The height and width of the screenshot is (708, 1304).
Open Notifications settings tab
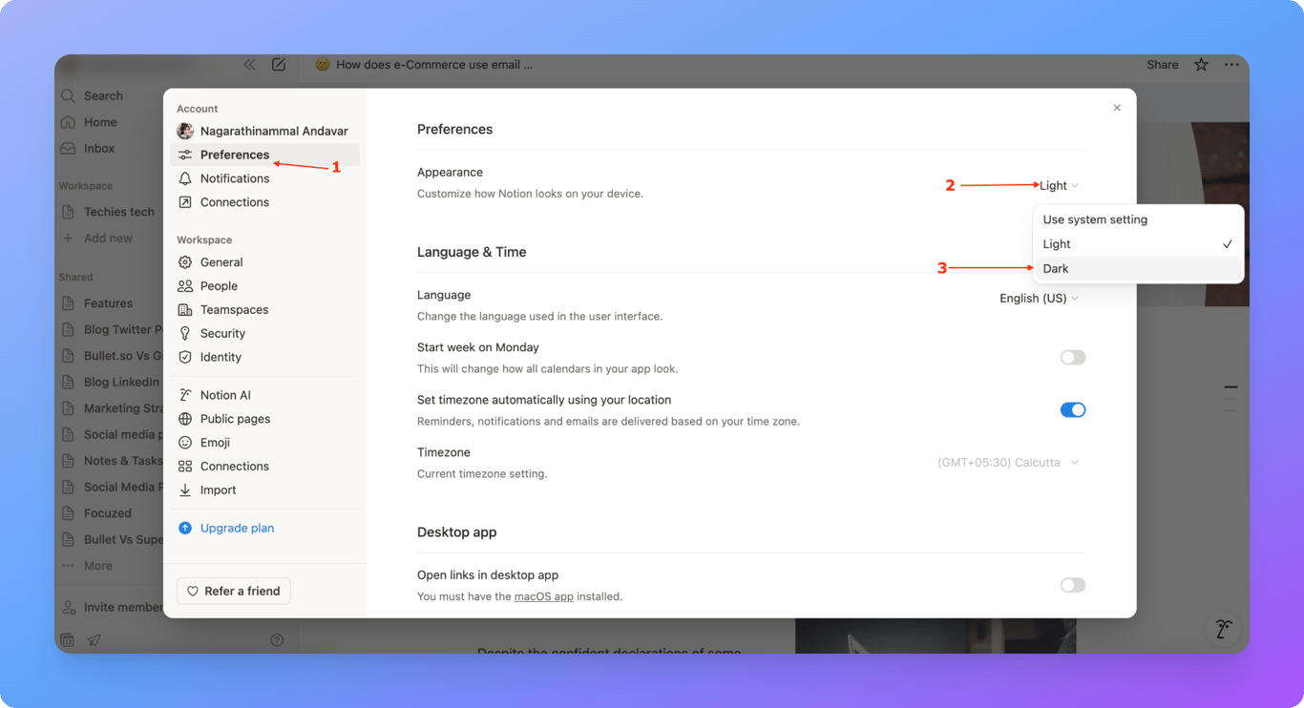(x=264, y=178)
